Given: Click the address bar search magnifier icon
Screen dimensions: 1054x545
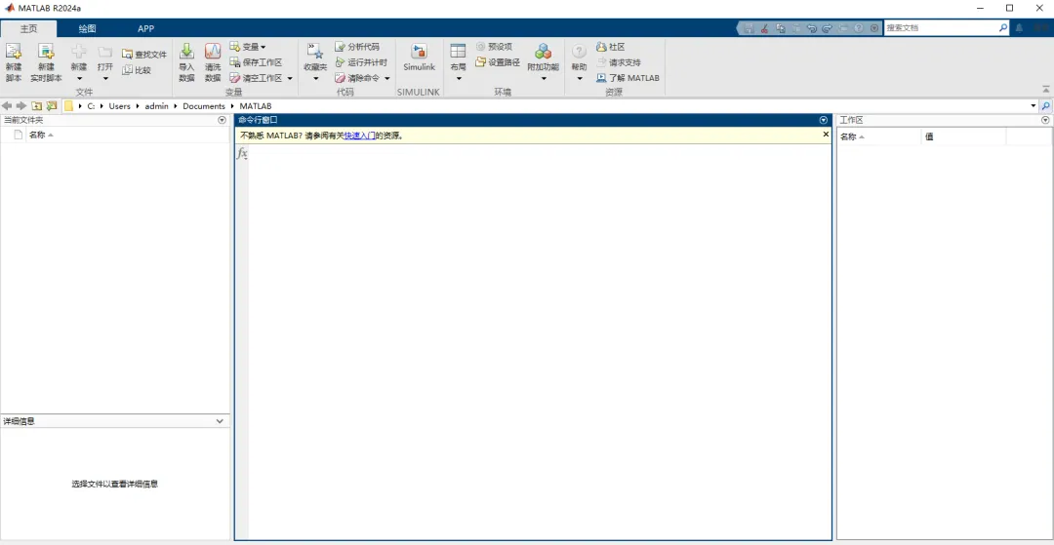Looking at the screenshot, I should click(x=1045, y=106).
